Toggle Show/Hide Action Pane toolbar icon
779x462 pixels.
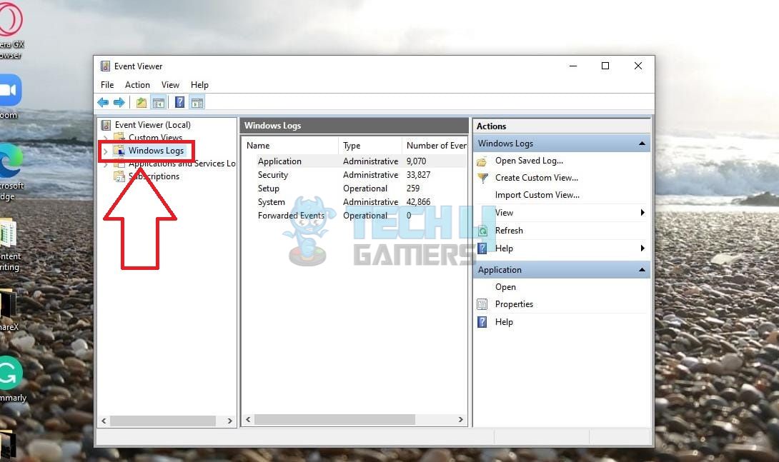click(x=197, y=103)
